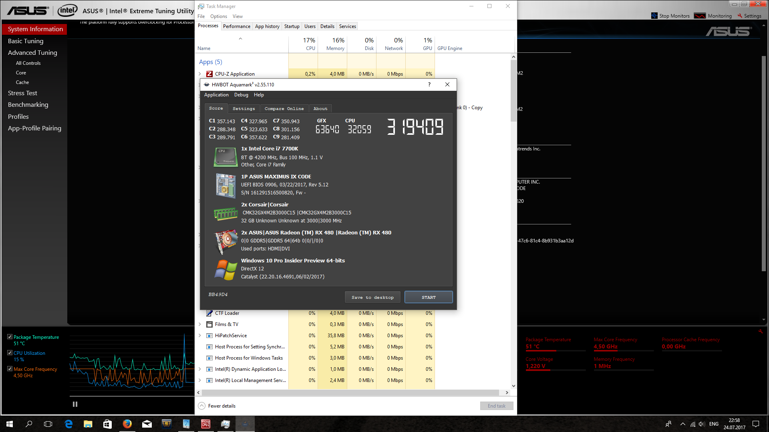Screen dimensions: 769x432
Task: Open Action Center notifications icon
Action: coord(756,424)
